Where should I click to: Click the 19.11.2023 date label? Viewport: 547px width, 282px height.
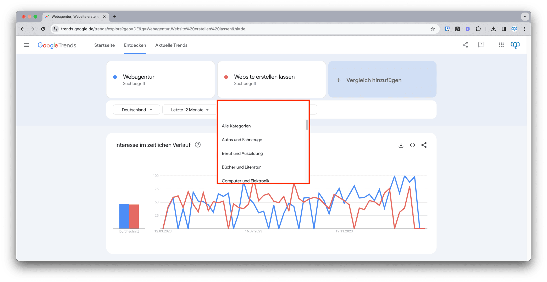point(344,231)
